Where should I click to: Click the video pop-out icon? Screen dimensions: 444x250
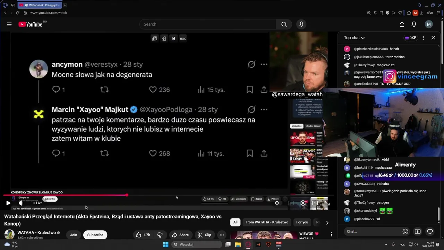155,39
